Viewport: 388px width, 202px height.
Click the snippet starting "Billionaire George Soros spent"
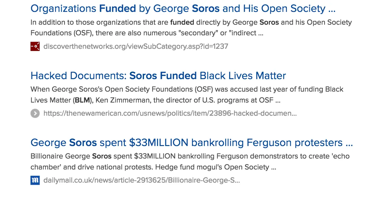coord(190,161)
